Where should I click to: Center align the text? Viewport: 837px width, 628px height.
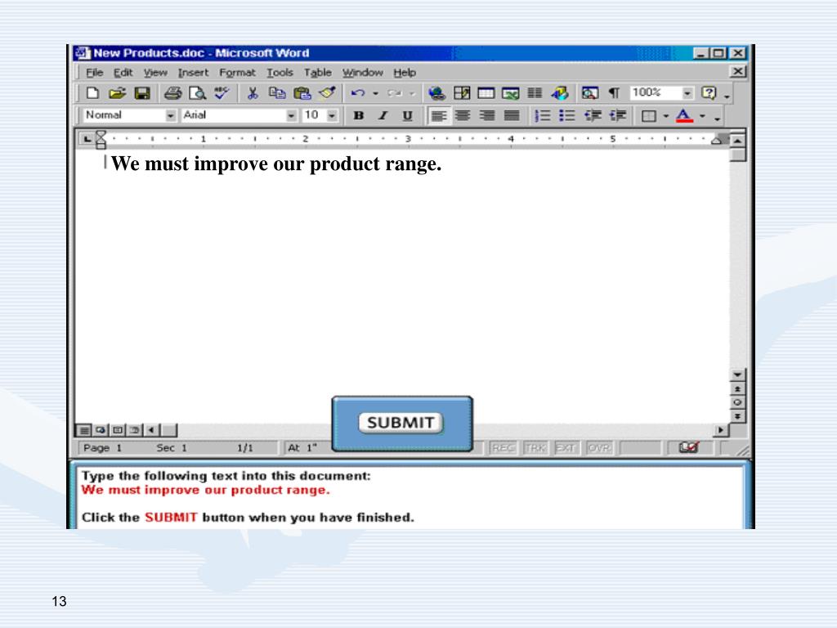click(463, 116)
